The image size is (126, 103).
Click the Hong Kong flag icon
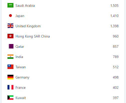point(10,36)
